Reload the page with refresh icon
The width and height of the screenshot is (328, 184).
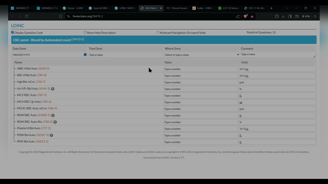pos(26,16)
